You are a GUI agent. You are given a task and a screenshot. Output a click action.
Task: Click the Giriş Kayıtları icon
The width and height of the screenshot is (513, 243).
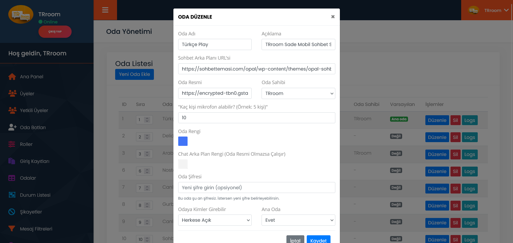click(x=12, y=161)
